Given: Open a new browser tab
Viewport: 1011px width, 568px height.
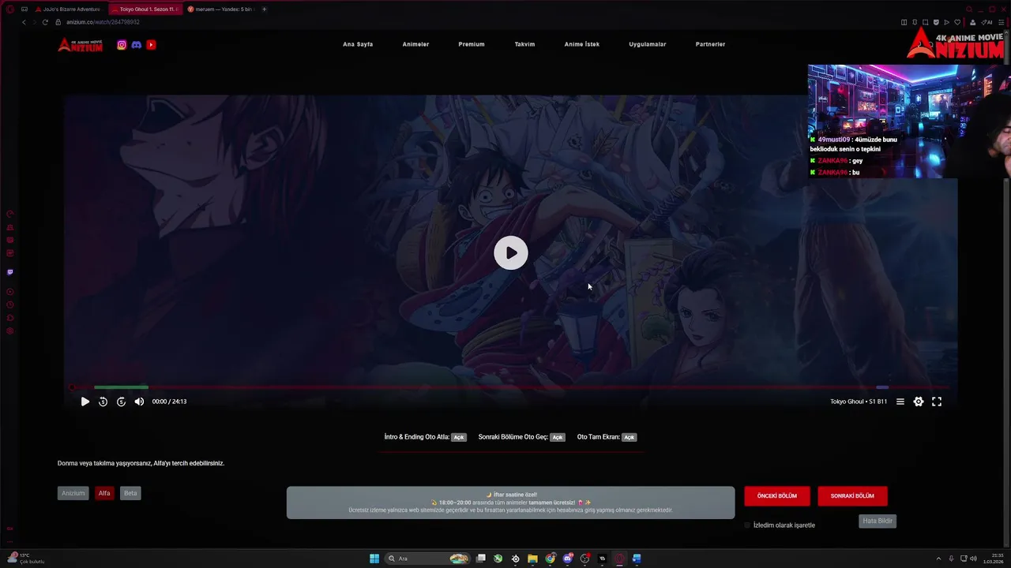Looking at the screenshot, I should [264, 9].
